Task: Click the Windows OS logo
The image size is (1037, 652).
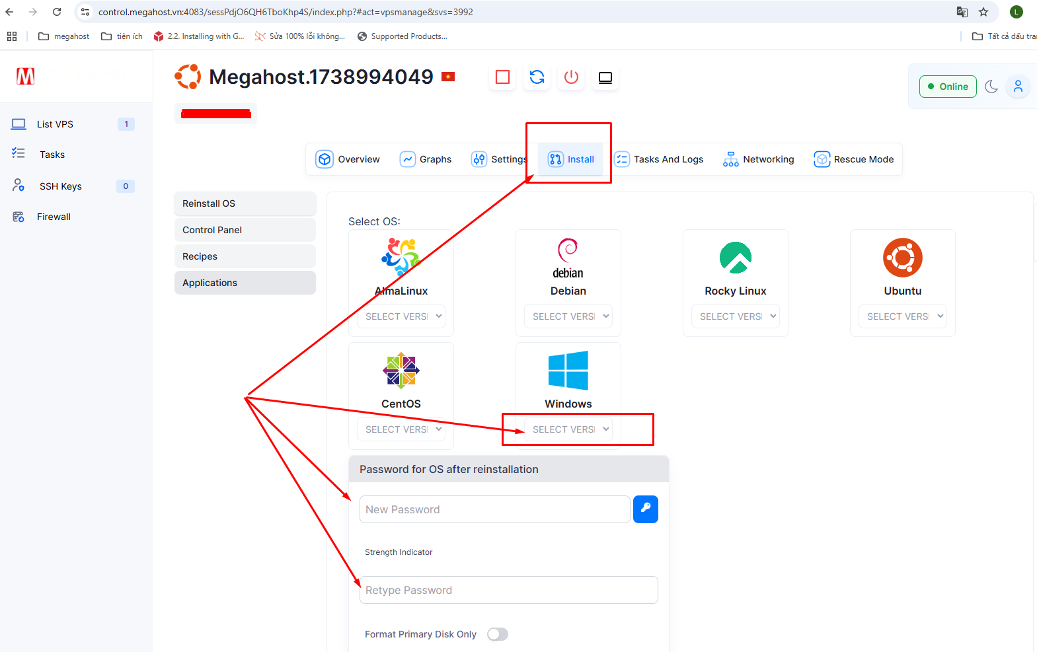Action: coord(568,371)
